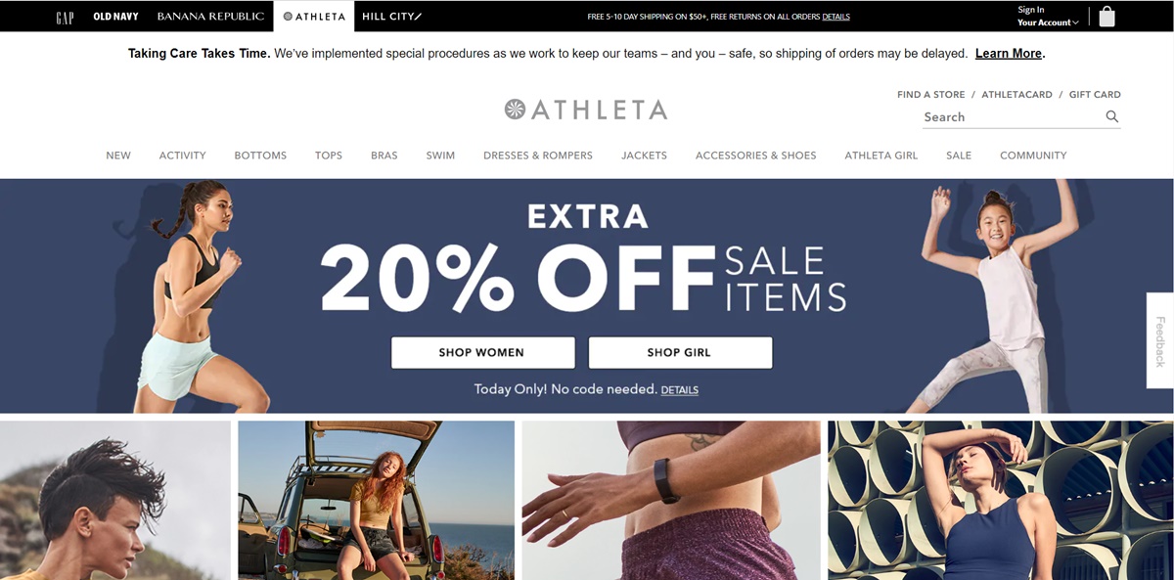Open the Bottoms menu
This screenshot has width=1174, height=580.
pos(260,156)
